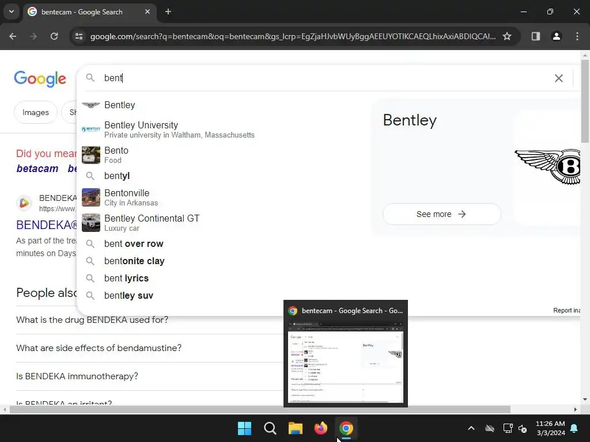Screen dimensions: 590x442
Task: Reload the current page
Action: tap(54, 36)
